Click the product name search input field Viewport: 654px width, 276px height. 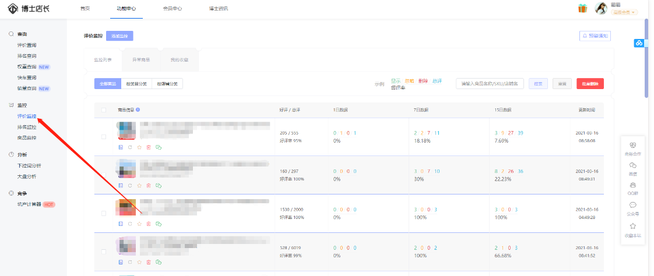(490, 84)
